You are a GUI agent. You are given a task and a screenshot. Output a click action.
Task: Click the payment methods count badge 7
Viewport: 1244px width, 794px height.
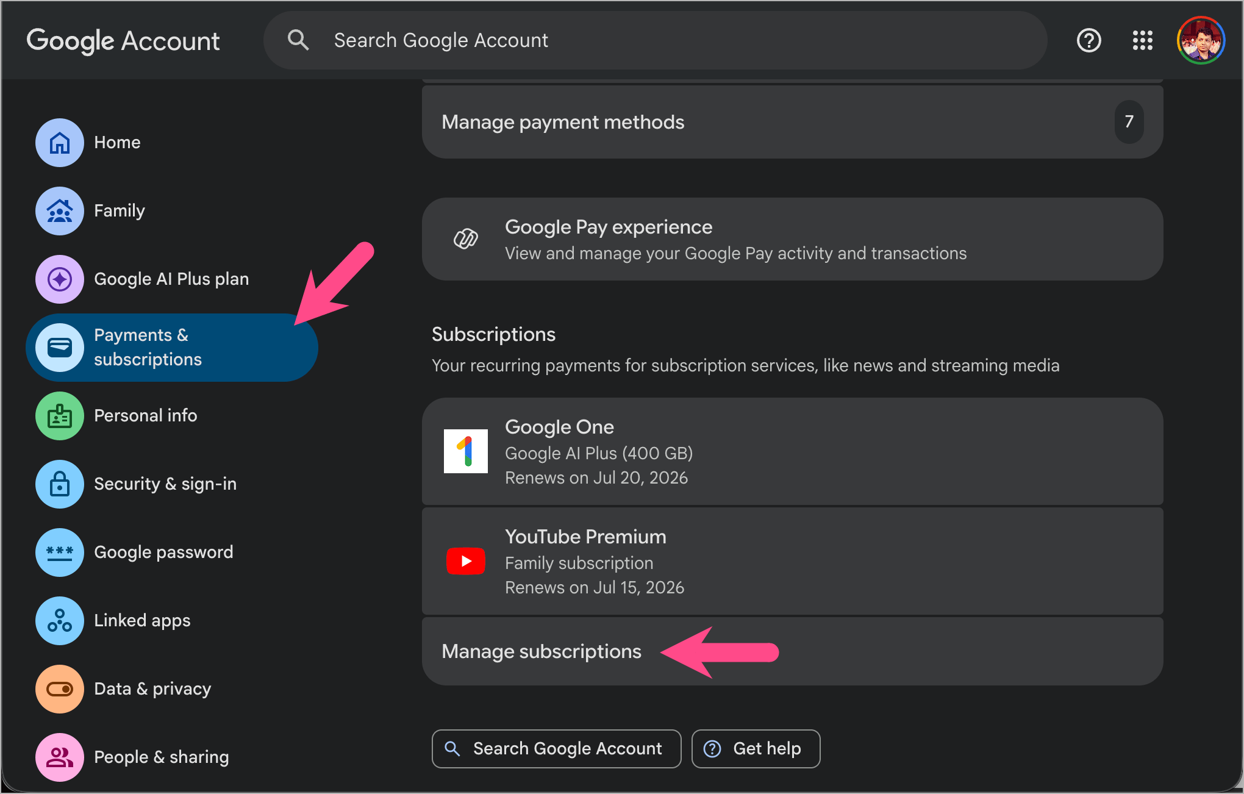click(1129, 122)
